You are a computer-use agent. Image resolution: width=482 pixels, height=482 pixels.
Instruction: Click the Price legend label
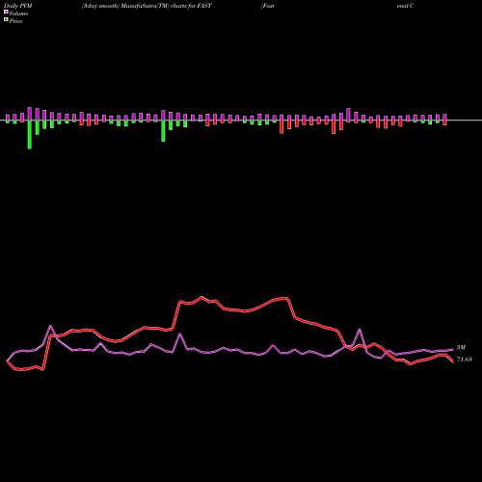pyautogui.click(x=15, y=21)
